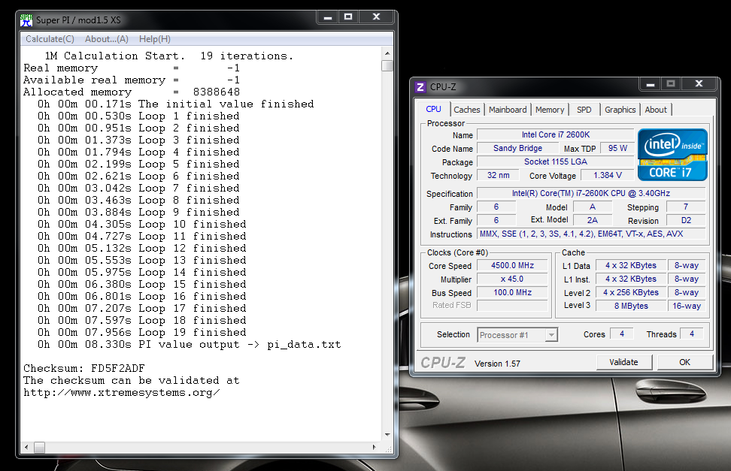Click the 'Loop 10 finished' line
This screenshot has width=731, height=471.
pyautogui.click(x=142, y=224)
